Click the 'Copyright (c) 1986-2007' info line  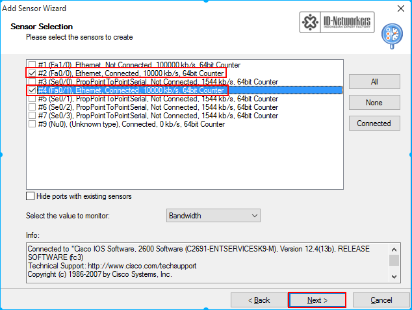point(100,274)
